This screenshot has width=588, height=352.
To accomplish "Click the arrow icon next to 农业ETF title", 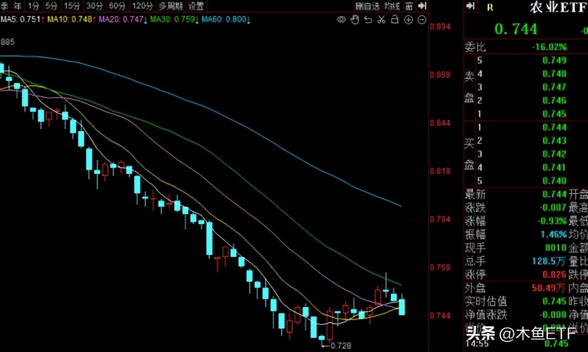I will (x=471, y=7).
